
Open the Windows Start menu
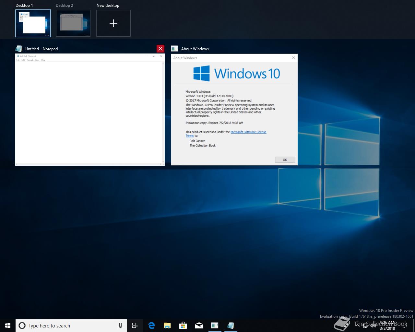point(8,326)
